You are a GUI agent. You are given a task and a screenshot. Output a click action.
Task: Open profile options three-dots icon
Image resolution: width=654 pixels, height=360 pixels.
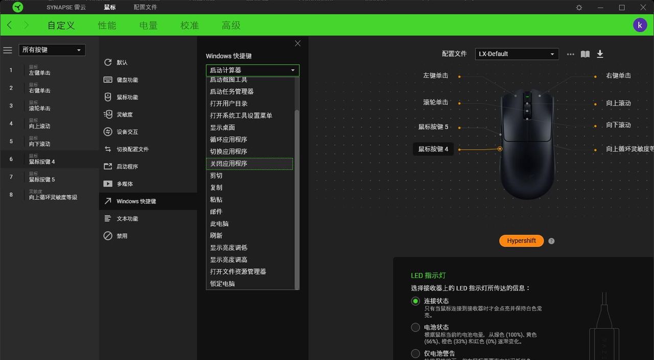coord(571,54)
